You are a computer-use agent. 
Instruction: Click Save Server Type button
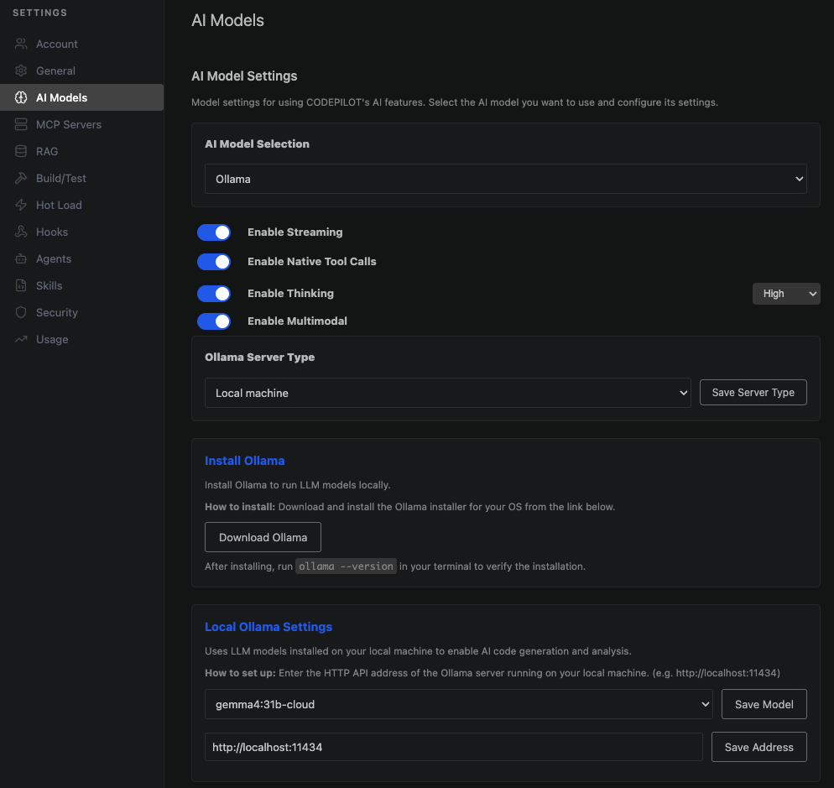[x=753, y=392]
